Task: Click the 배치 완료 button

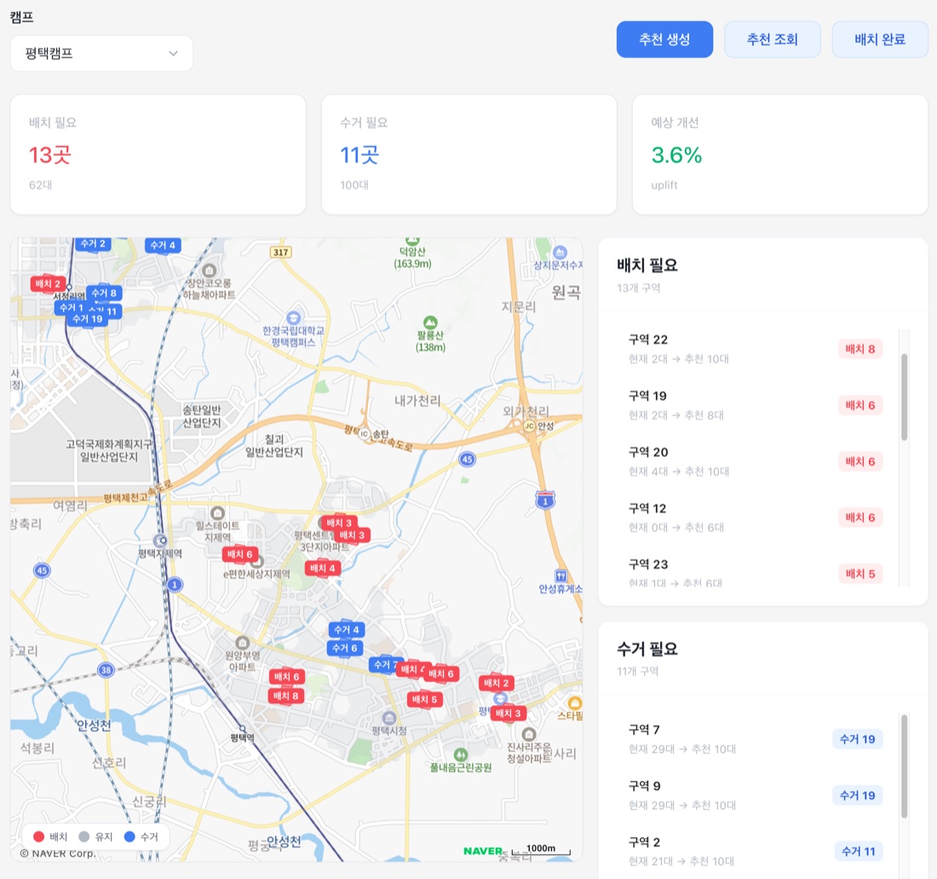Action: pyautogui.click(x=880, y=39)
